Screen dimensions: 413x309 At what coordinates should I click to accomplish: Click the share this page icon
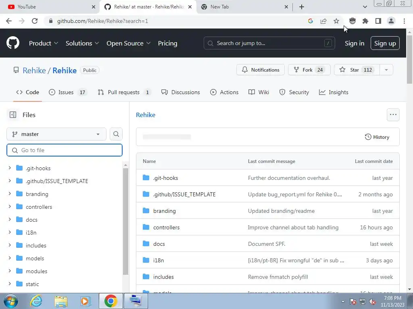(x=323, y=21)
